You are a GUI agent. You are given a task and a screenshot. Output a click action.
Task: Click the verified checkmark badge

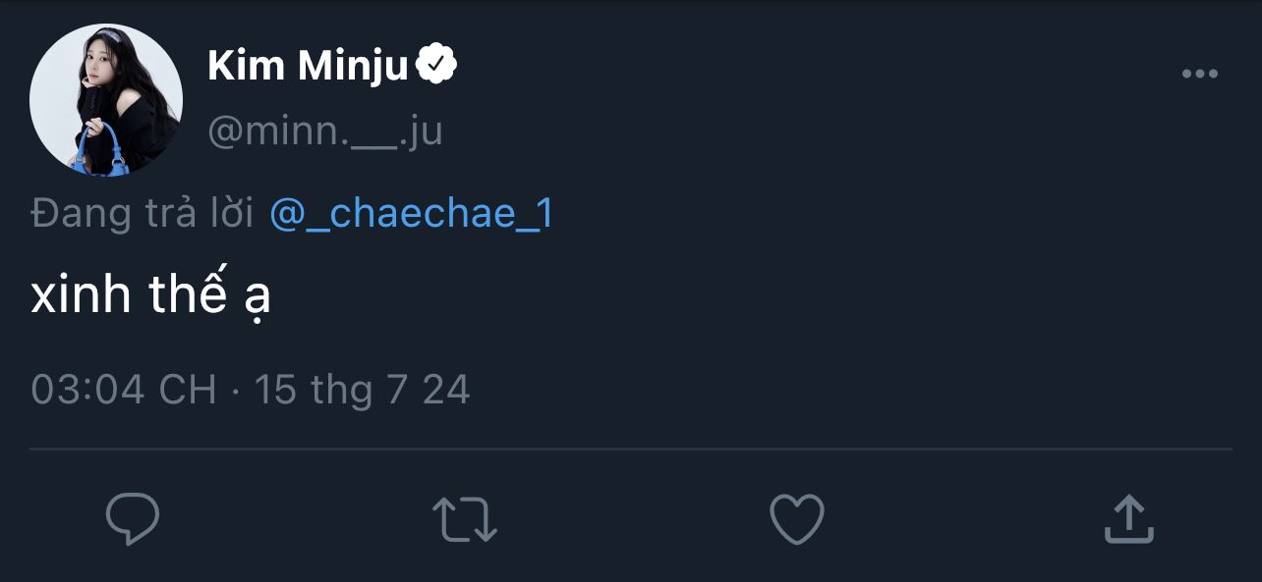point(436,66)
